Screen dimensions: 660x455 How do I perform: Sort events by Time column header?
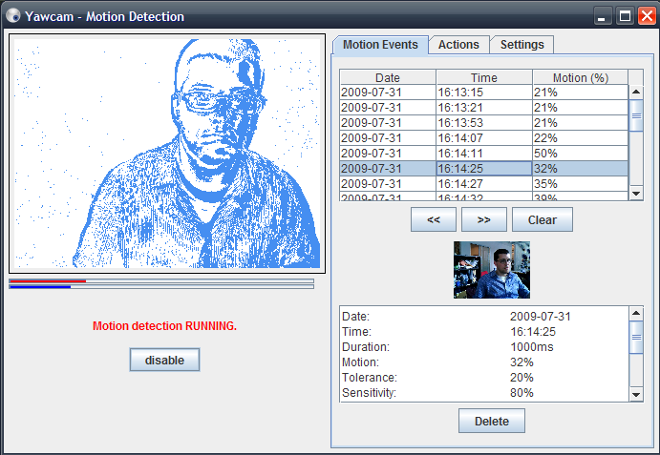[x=483, y=77]
